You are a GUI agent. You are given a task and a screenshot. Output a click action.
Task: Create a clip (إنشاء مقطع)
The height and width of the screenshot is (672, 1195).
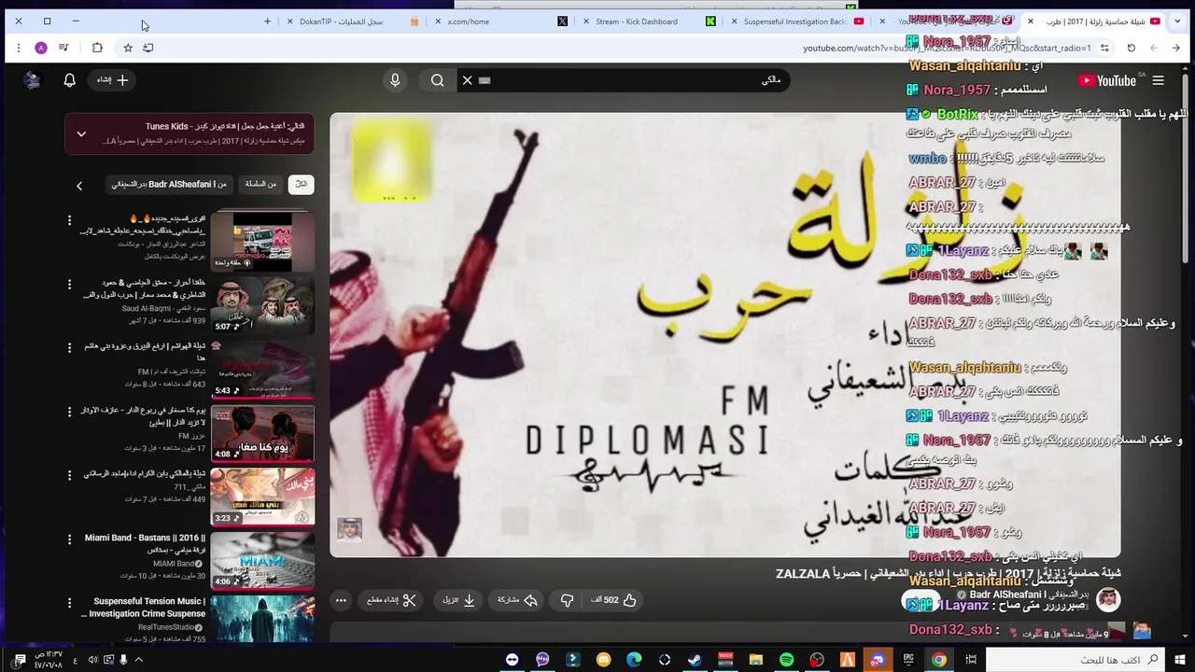(392, 600)
